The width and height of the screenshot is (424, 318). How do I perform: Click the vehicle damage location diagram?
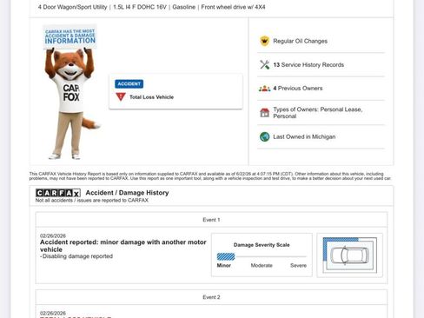(x=350, y=255)
